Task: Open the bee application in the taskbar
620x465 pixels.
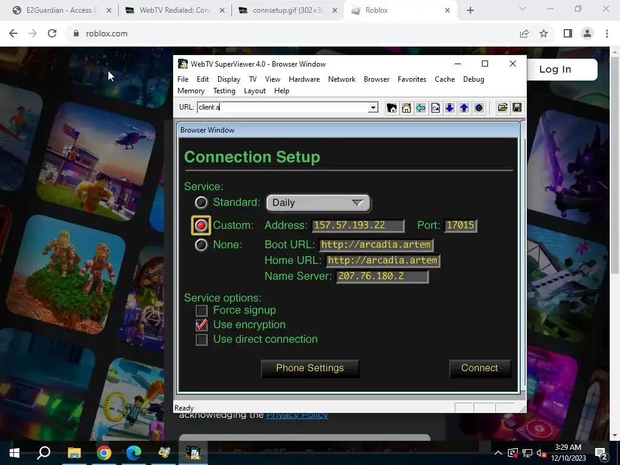Action: point(163,453)
